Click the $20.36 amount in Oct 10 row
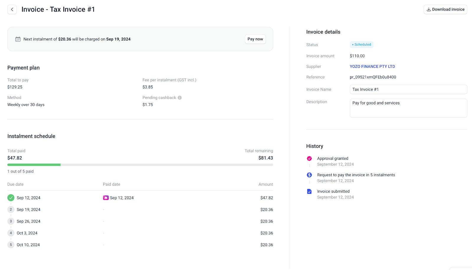472x270 pixels. click(x=267, y=245)
